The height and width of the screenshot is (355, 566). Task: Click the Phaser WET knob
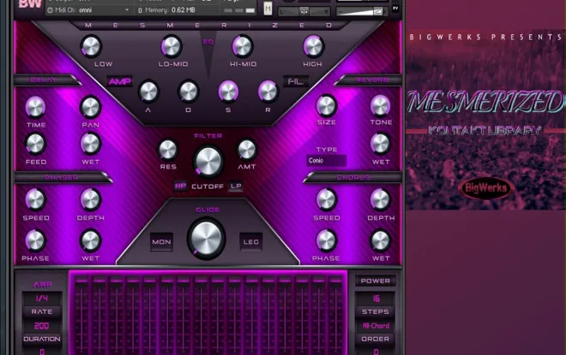90,240
